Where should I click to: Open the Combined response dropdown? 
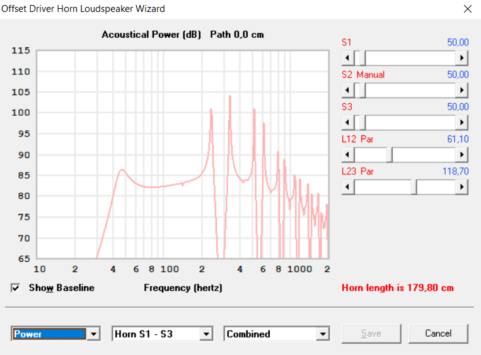[x=323, y=334]
